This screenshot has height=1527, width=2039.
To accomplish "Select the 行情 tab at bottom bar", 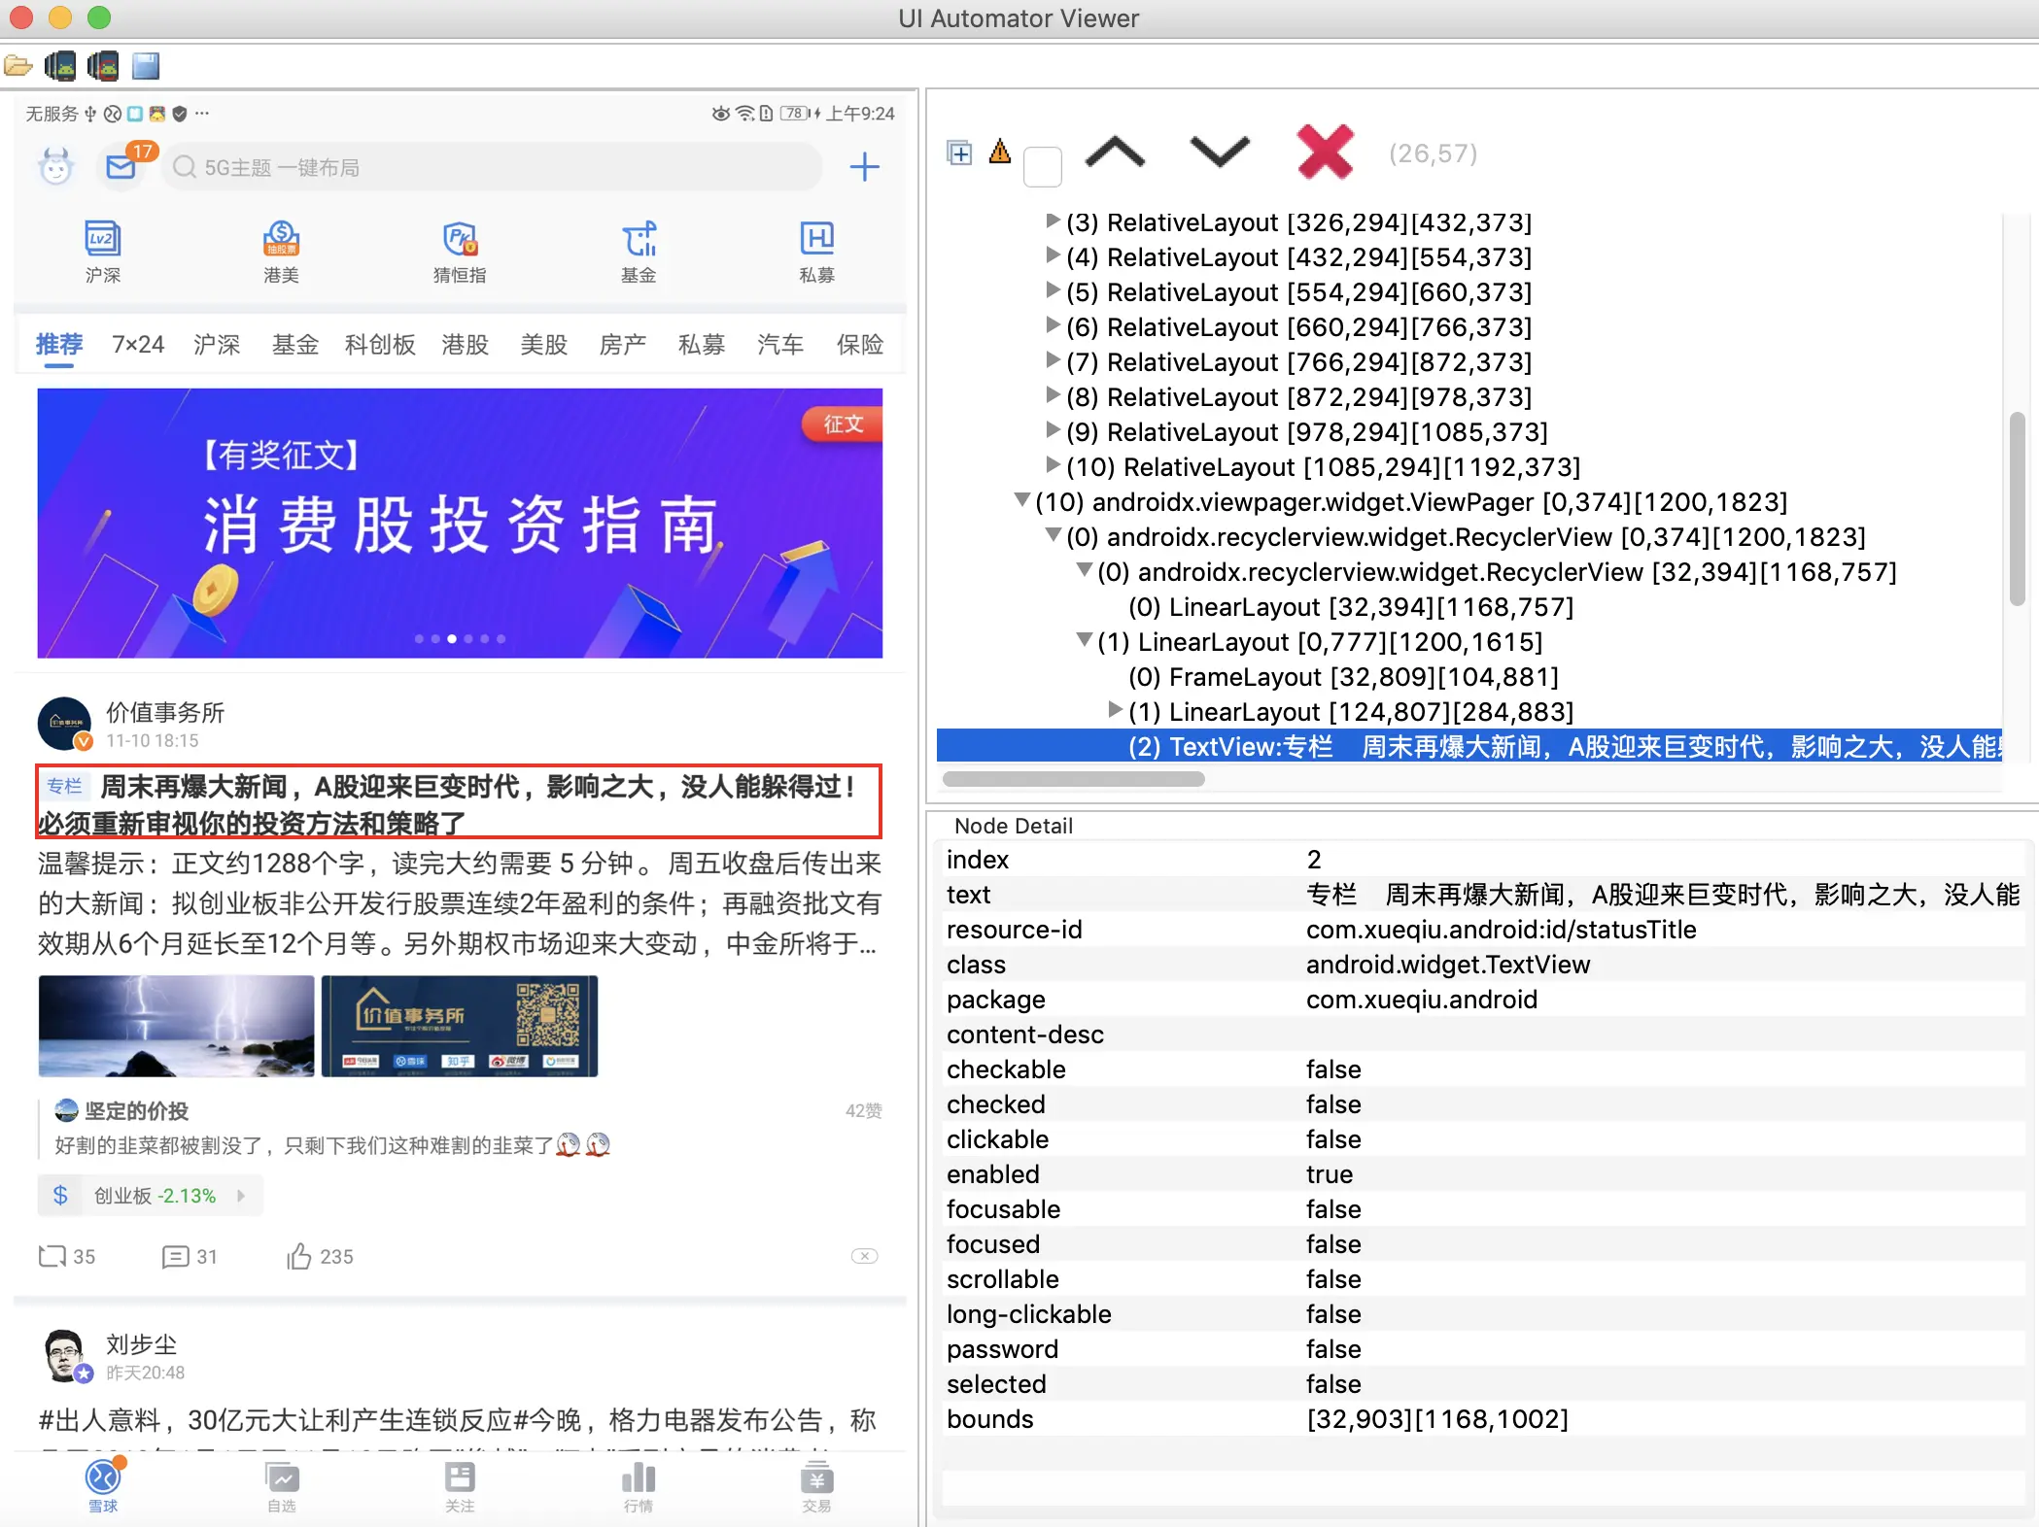I will click(x=638, y=1484).
